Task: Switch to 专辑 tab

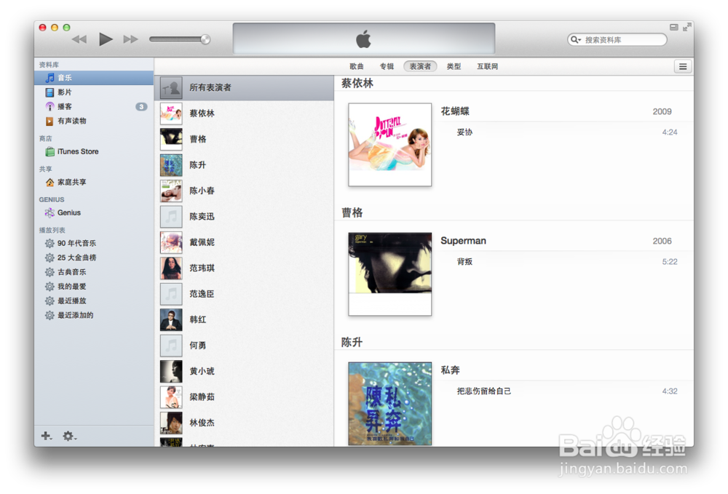Action: [387, 66]
